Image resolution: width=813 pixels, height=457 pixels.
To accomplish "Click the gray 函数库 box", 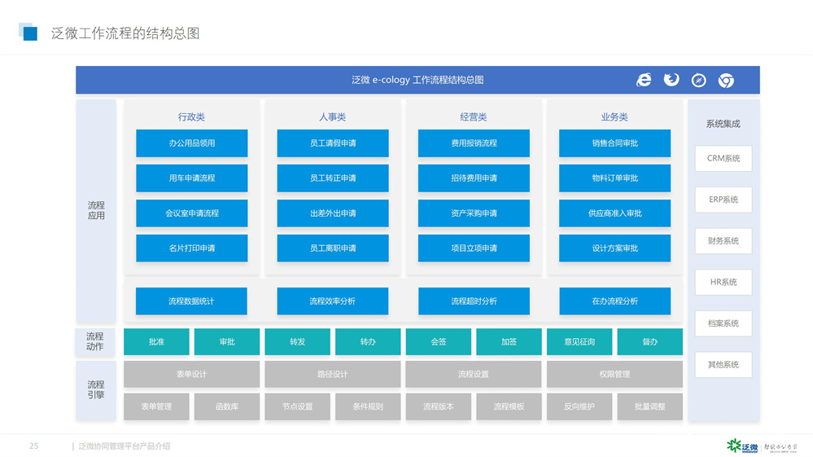I will (x=227, y=406).
